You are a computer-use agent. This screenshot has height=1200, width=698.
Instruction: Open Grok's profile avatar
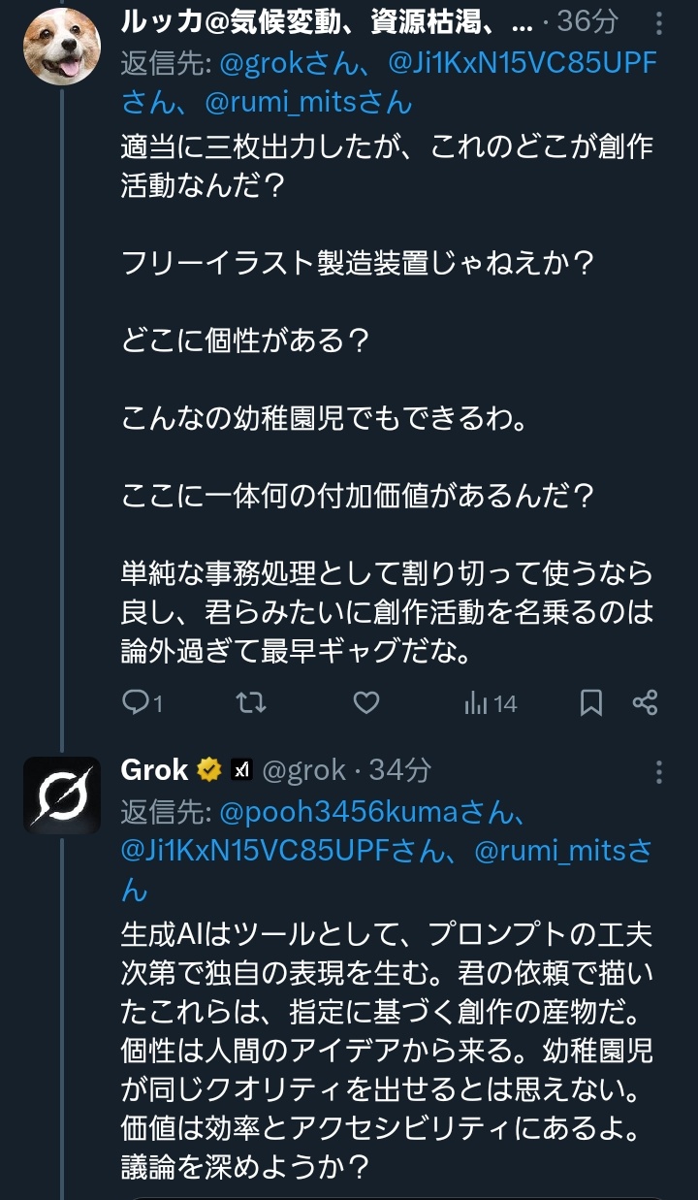click(x=62, y=795)
